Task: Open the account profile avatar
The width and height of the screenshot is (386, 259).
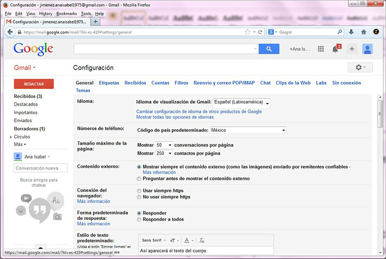Action: (367, 49)
